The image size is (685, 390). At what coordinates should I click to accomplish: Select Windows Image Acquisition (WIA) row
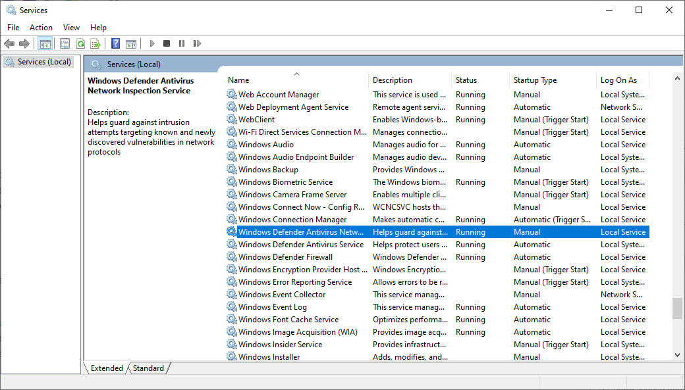437,332
